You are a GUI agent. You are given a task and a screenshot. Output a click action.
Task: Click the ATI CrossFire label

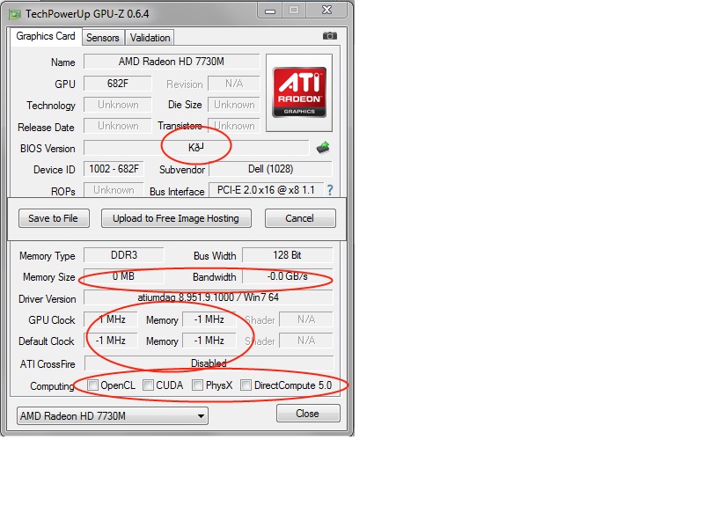coord(48,364)
